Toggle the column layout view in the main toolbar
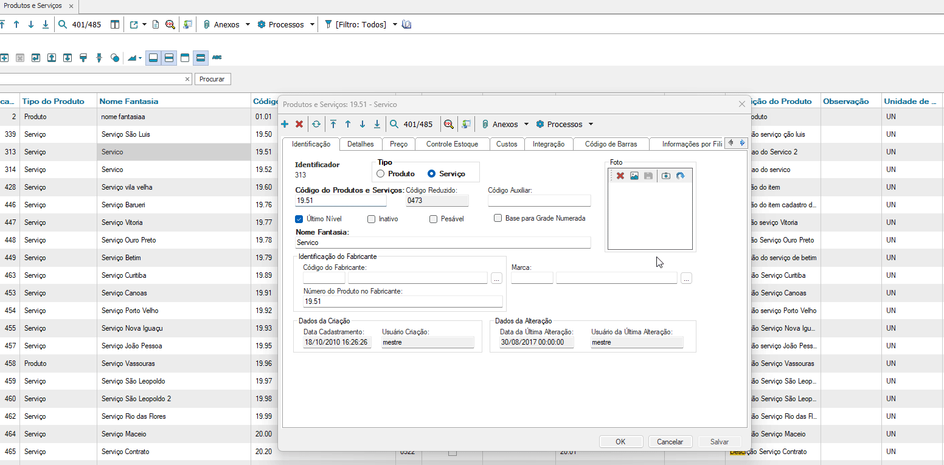 [x=115, y=24]
